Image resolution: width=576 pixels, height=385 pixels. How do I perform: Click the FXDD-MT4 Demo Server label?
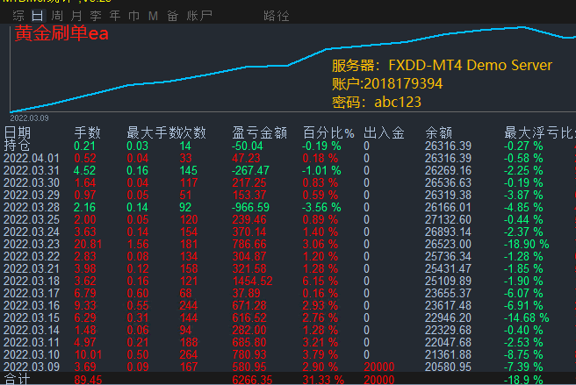click(470, 66)
